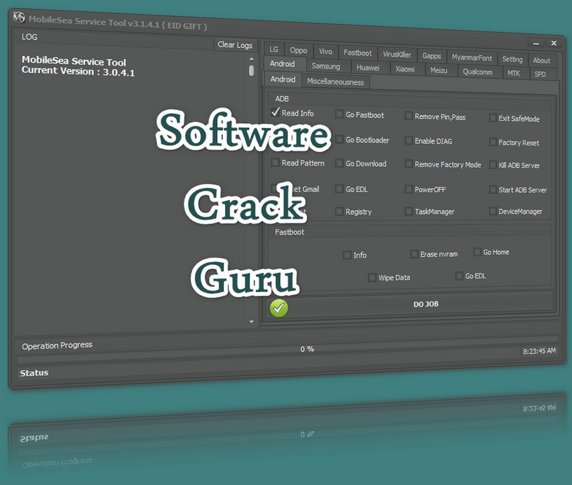The image size is (572, 485).
Task: Close the MobileSea Service Tool window
Action: pos(554,43)
